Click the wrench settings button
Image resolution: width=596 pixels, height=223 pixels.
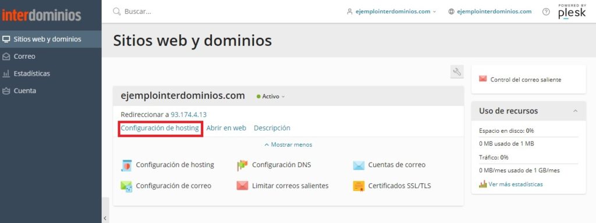click(457, 72)
